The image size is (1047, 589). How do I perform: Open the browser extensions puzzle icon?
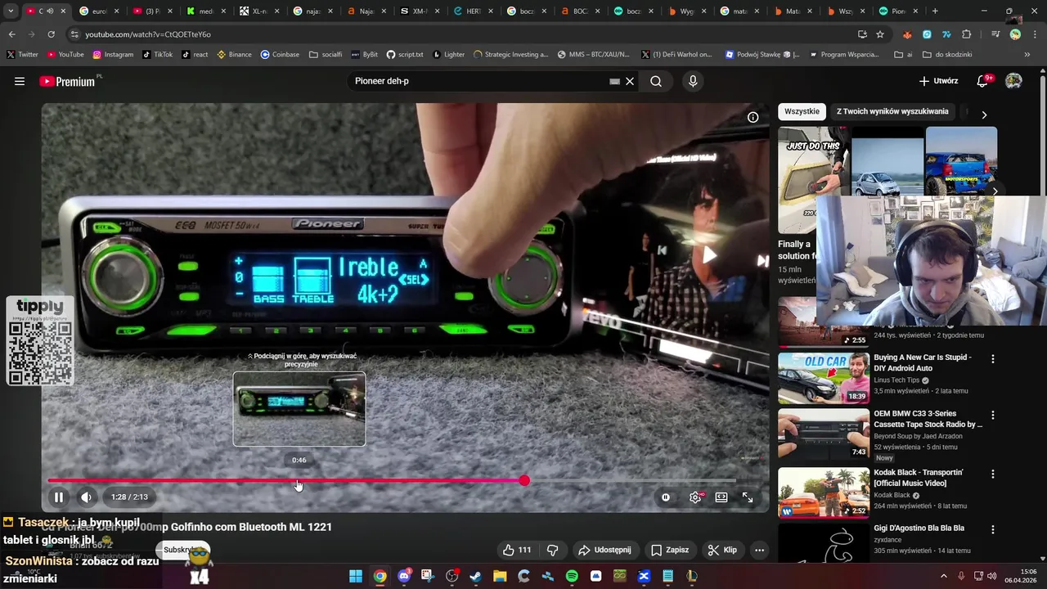pyautogui.click(x=967, y=34)
